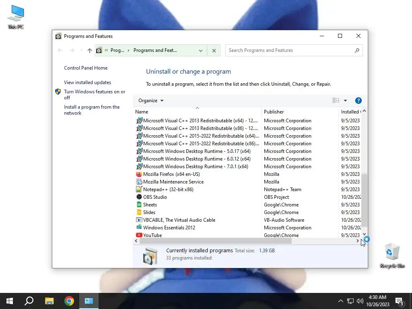412x309 pixels.
Task: Expand the view options dropdown arrow
Action: (x=345, y=101)
